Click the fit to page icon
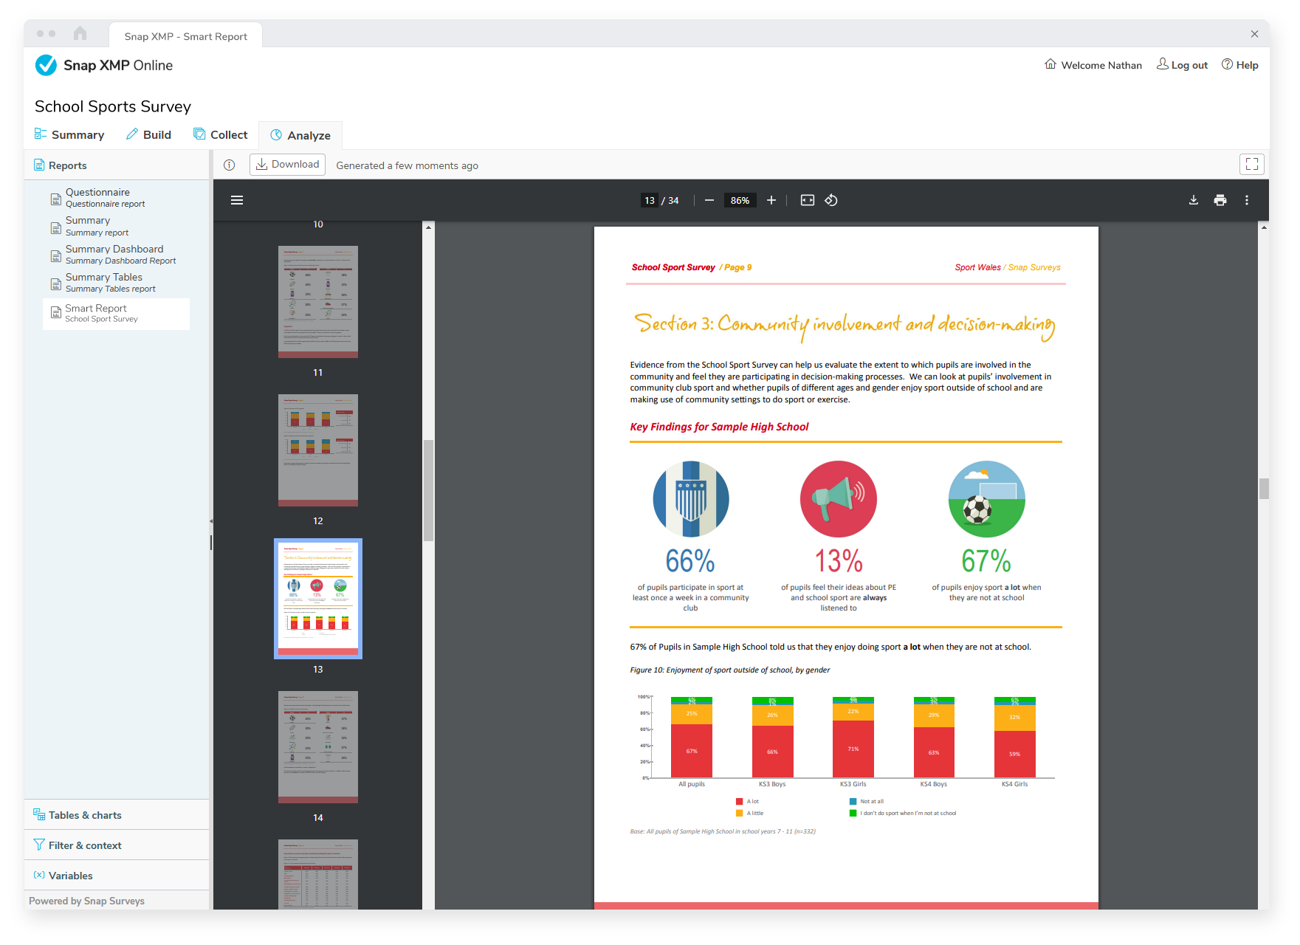Screen dimensions: 1300x945 807,200
